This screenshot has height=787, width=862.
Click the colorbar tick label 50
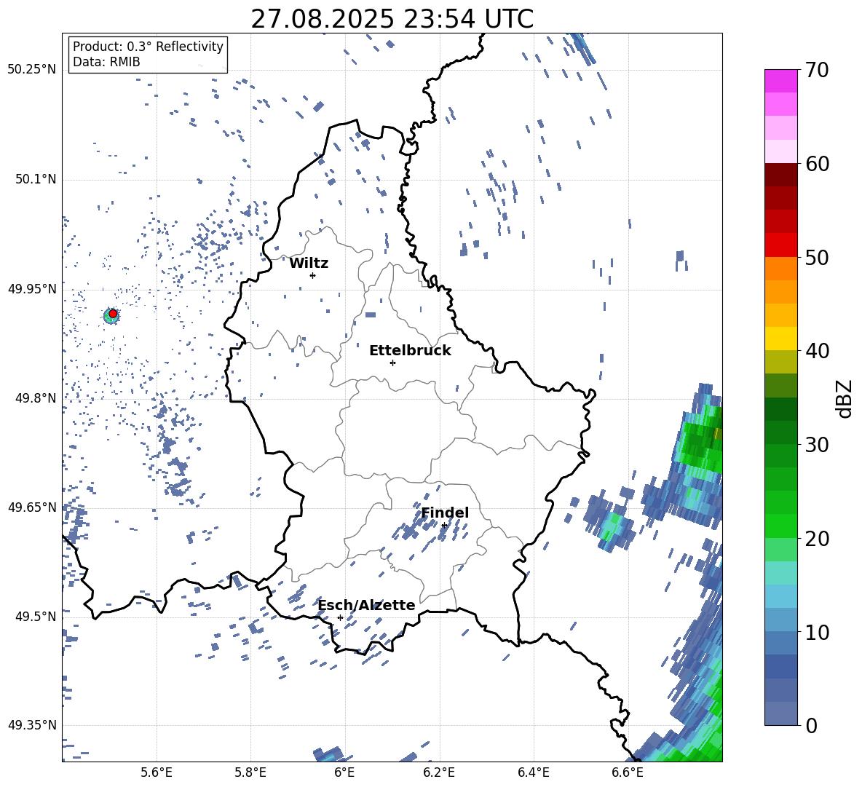coord(817,257)
